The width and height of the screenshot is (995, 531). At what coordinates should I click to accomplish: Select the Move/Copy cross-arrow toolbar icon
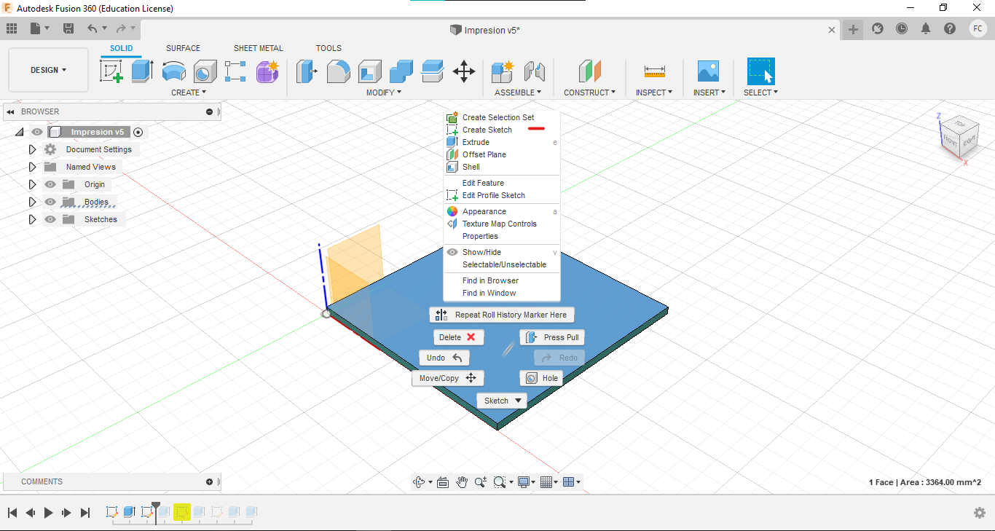point(464,71)
